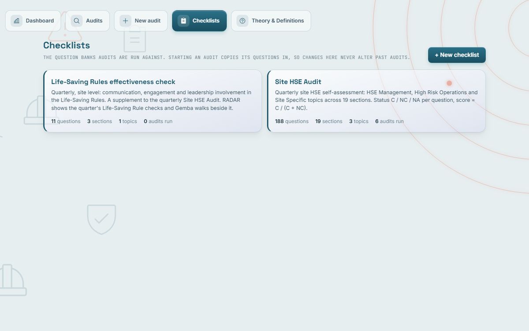Click the Dashboard bar-chart icon
The height and width of the screenshot is (331, 529).
tap(16, 21)
